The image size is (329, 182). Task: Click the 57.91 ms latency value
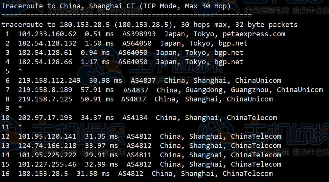[x=97, y=90]
